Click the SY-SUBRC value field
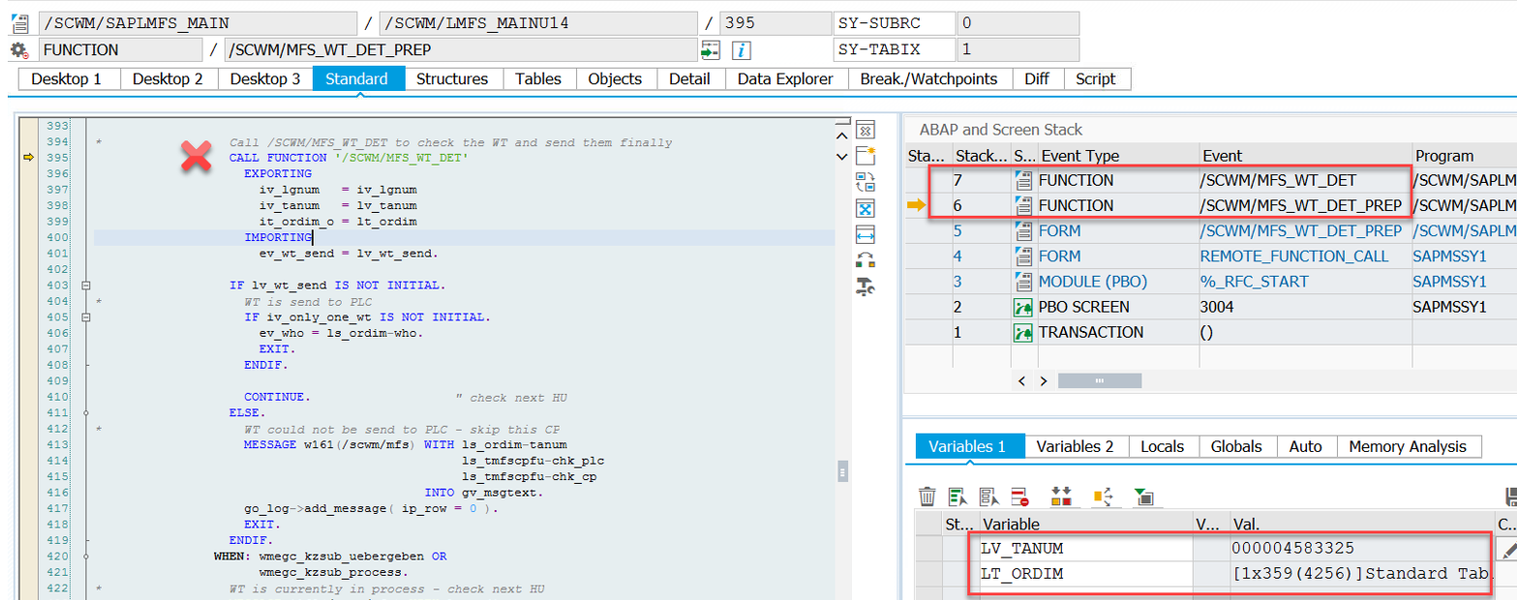 (x=1017, y=23)
